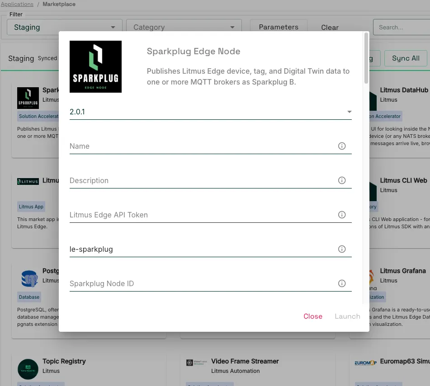Open the Euromap63 Simulator card title
The image size is (430, 386).
tap(405, 361)
